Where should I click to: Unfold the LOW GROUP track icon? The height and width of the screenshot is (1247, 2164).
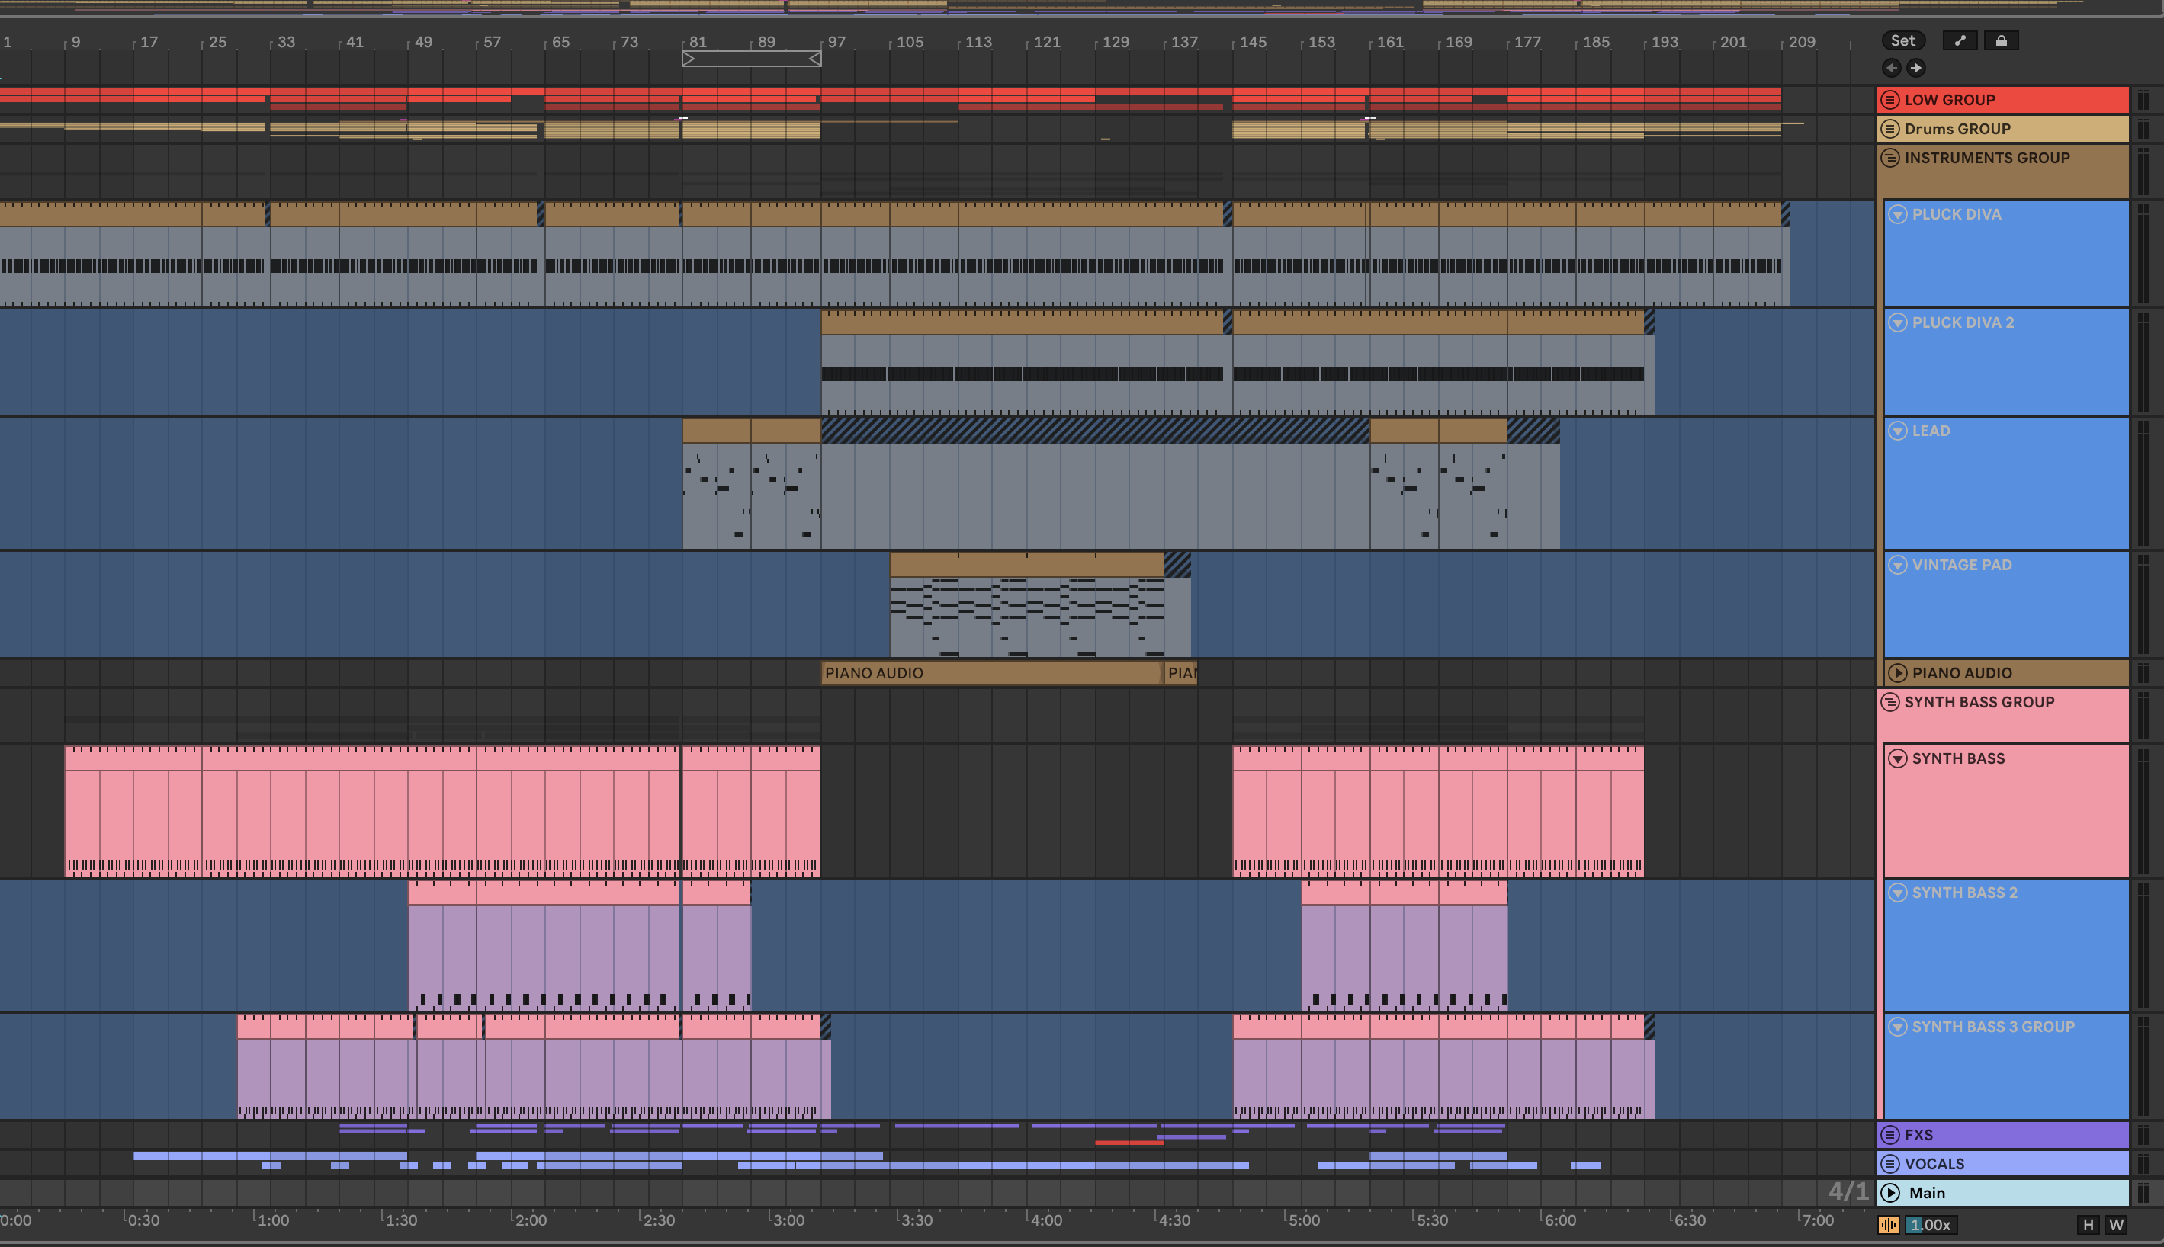1889,100
